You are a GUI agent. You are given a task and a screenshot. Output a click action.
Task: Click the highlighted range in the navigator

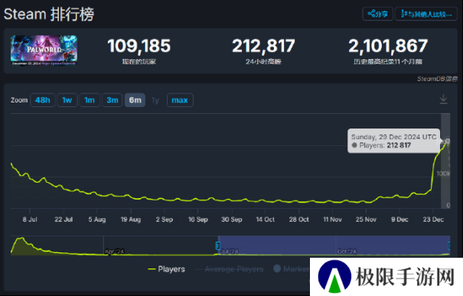[334, 246]
